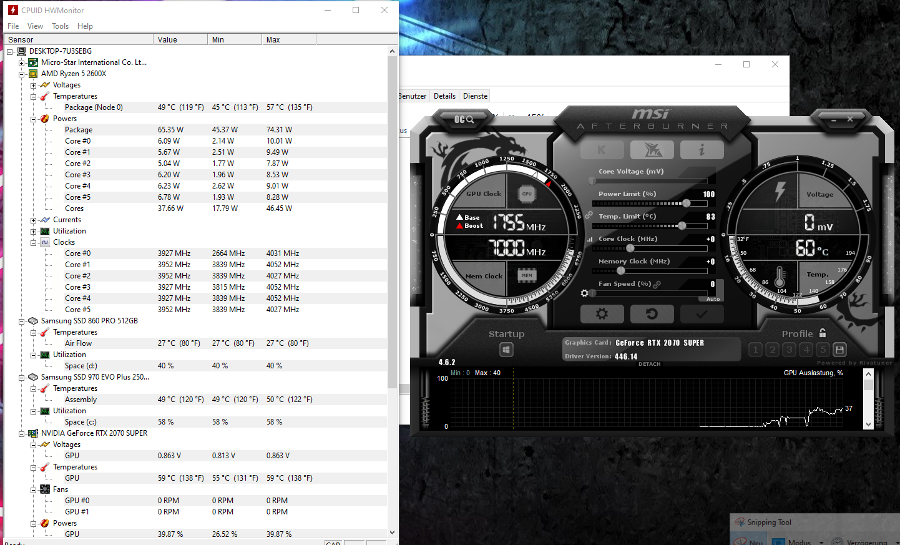The height and width of the screenshot is (545, 900).
Task: Save profile with the floppy disk icon
Action: pos(839,350)
